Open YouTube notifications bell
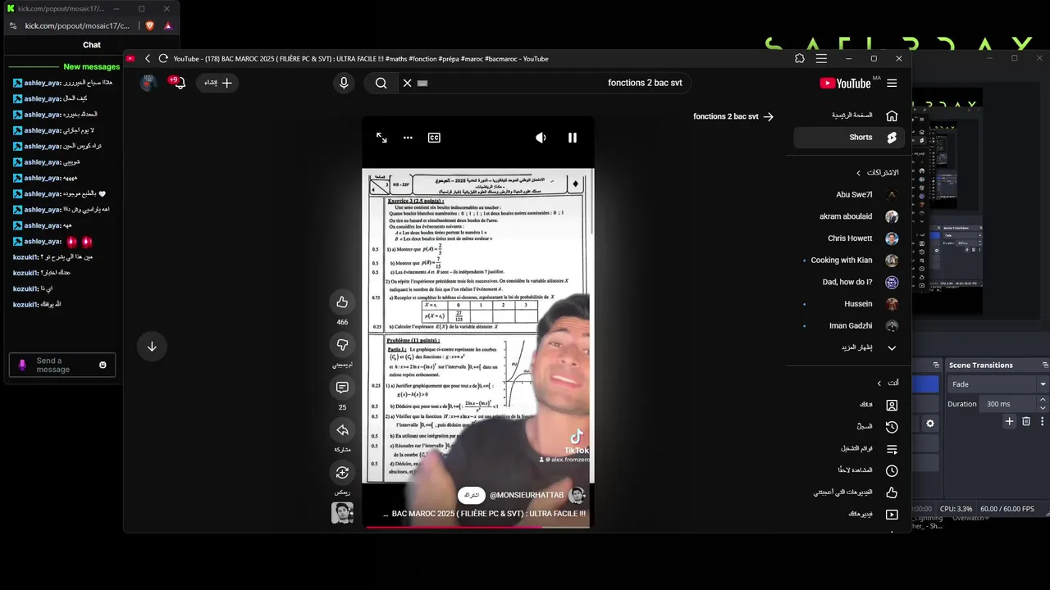Viewport: 1050px width, 590px height. click(178, 83)
